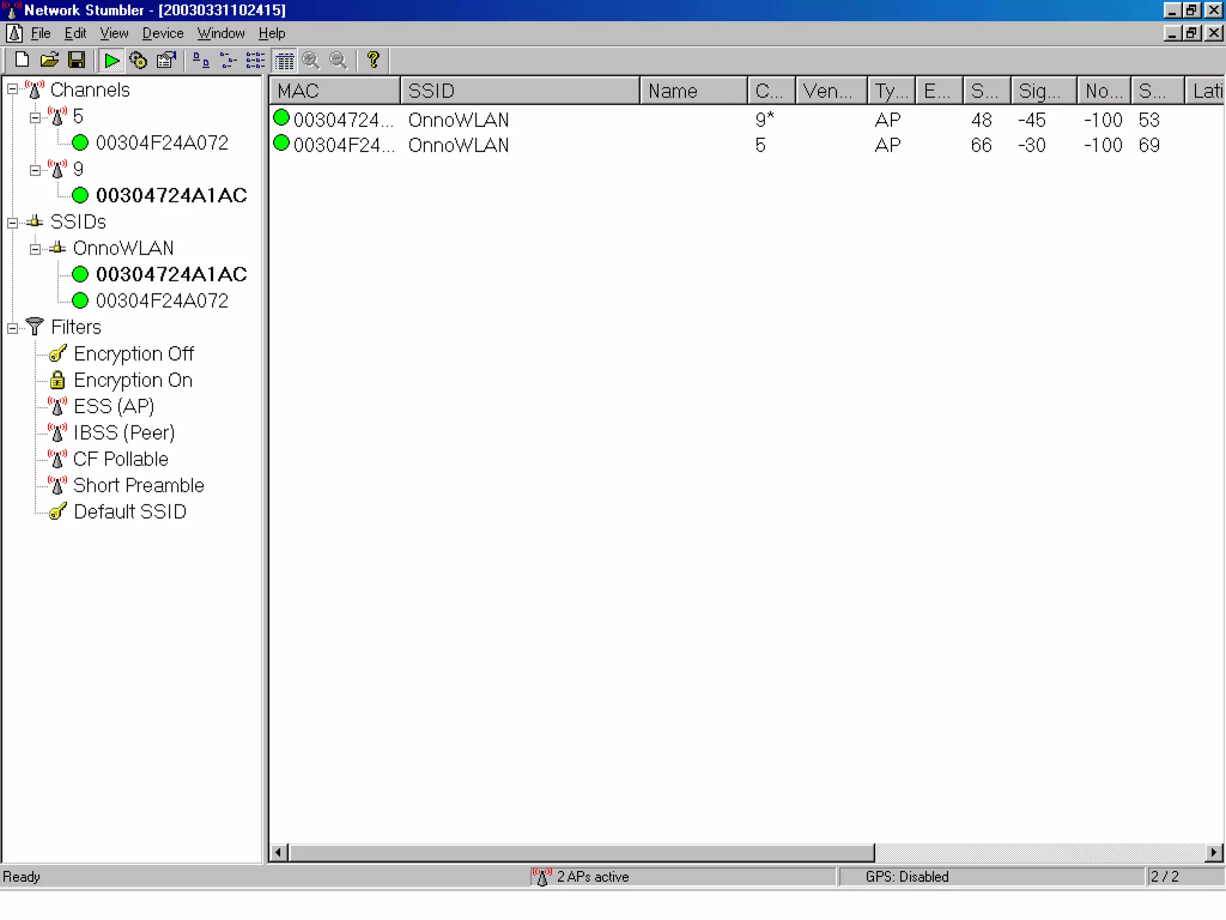Click the list view toolbar icon
The image size is (1226, 920).
point(256,60)
